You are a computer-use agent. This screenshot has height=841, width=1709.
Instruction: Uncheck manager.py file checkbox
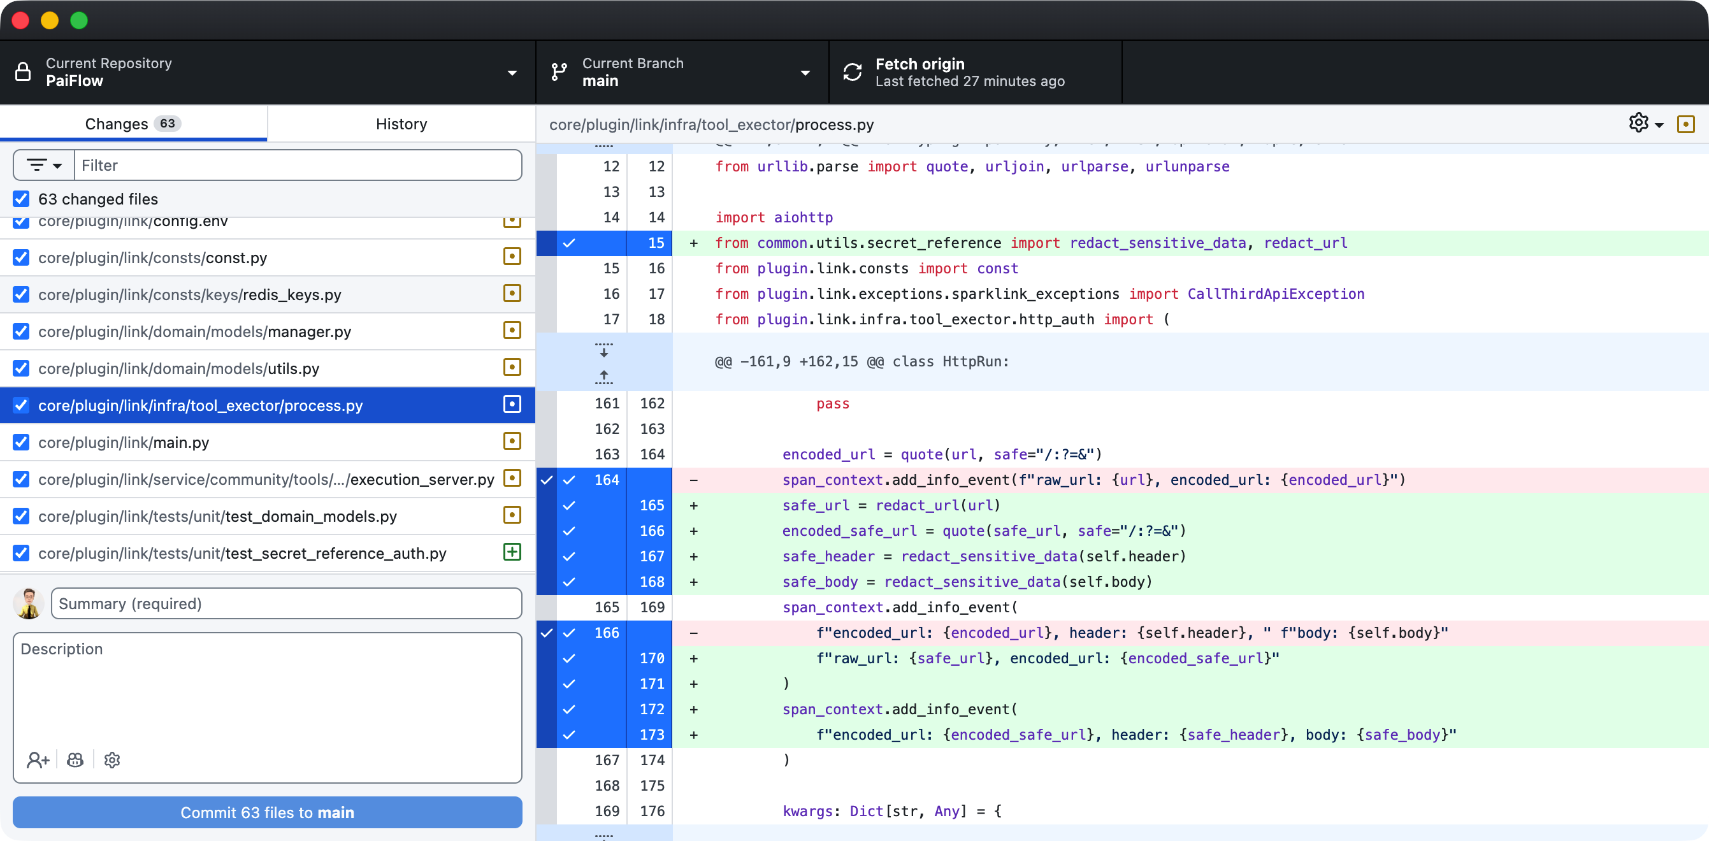click(21, 331)
